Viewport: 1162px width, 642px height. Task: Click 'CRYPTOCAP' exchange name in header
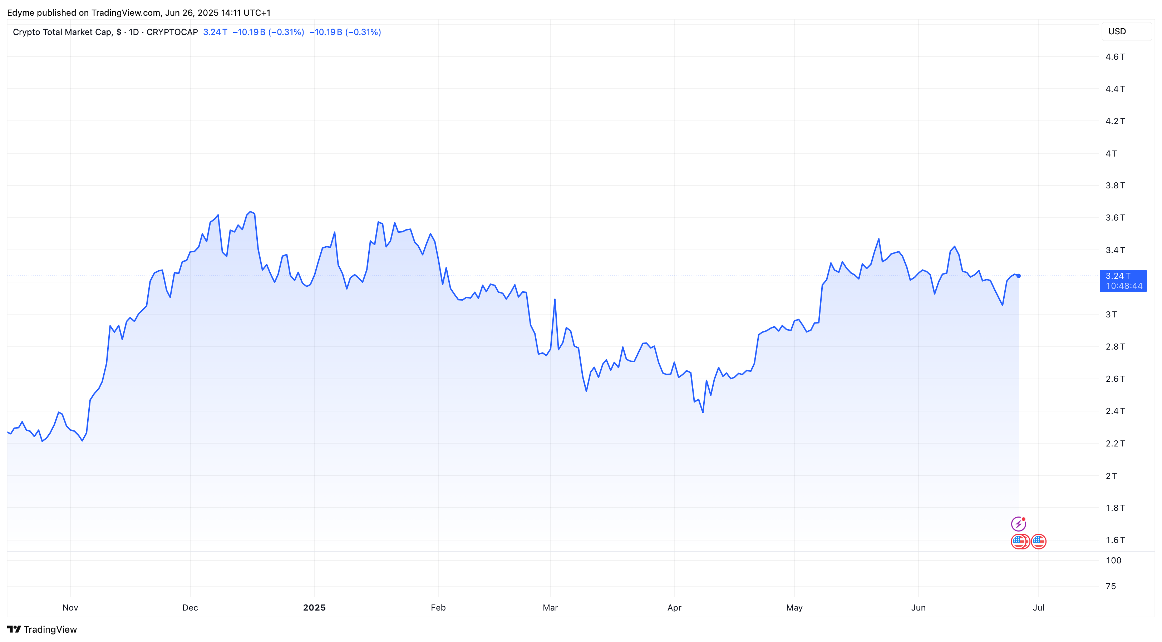click(172, 32)
